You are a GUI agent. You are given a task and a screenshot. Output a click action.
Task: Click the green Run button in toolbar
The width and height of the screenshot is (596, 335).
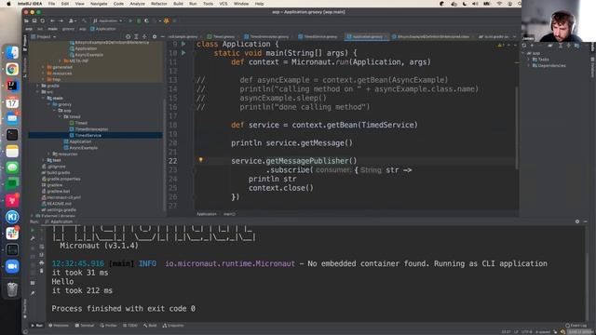click(130, 20)
